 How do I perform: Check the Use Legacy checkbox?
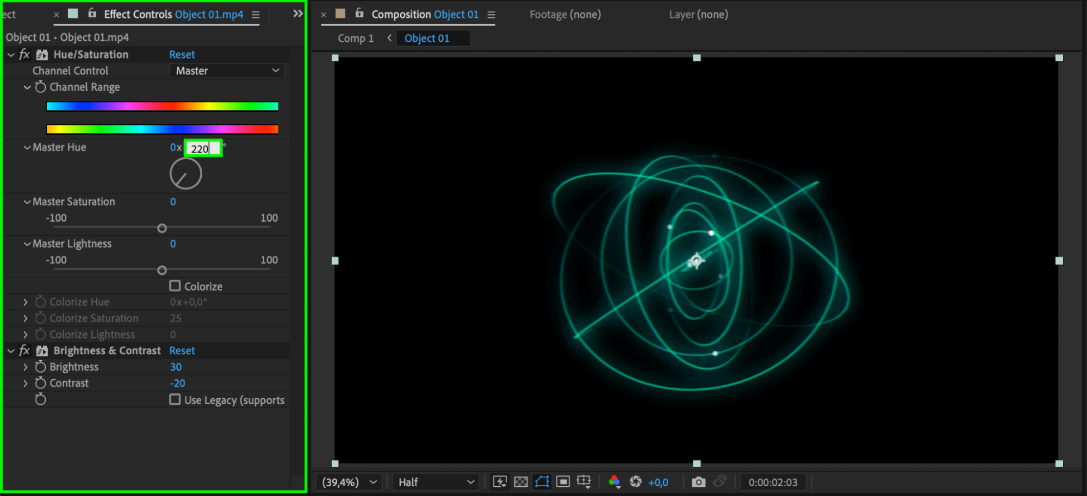click(175, 400)
